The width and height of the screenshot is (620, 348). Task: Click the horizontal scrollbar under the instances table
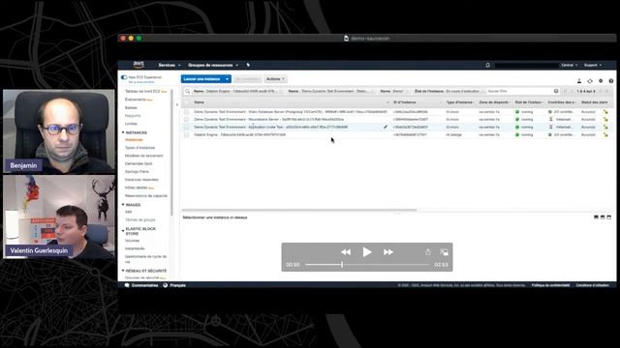(x=299, y=210)
